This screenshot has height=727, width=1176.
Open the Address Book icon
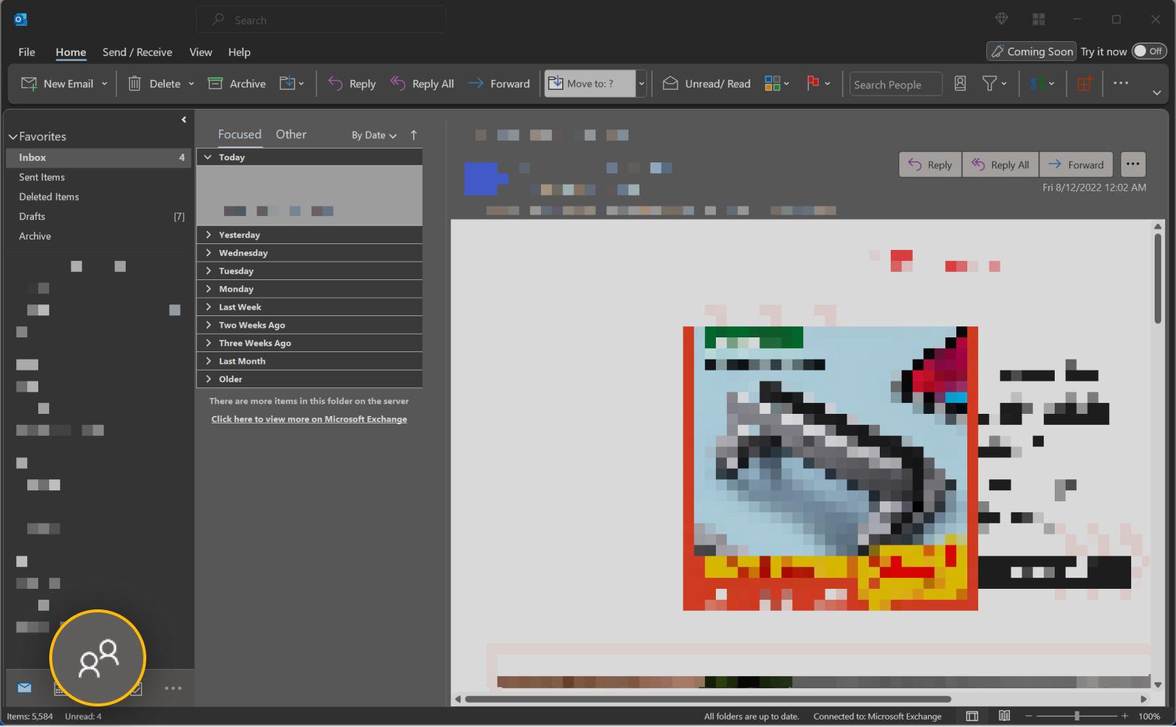(x=960, y=84)
